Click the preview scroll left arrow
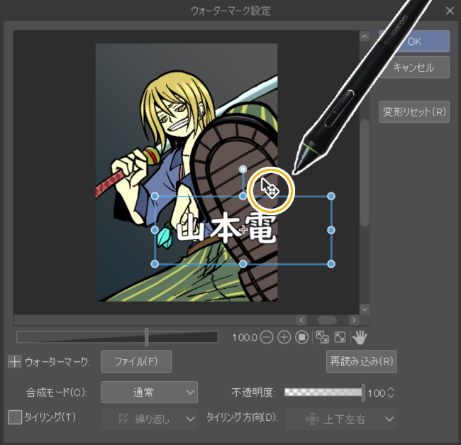The height and width of the screenshot is (445, 461). (x=301, y=320)
